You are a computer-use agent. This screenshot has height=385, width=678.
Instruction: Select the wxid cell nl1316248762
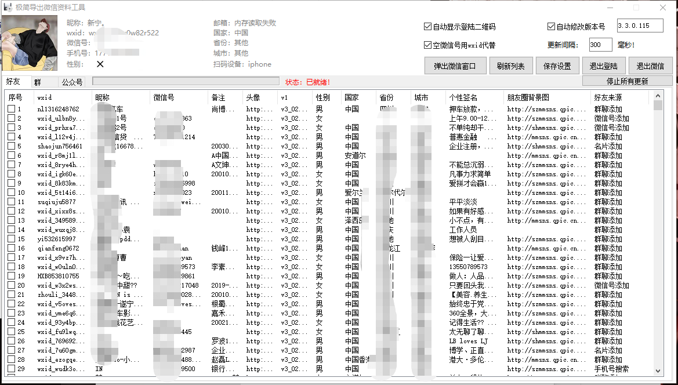(x=59, y=109)
